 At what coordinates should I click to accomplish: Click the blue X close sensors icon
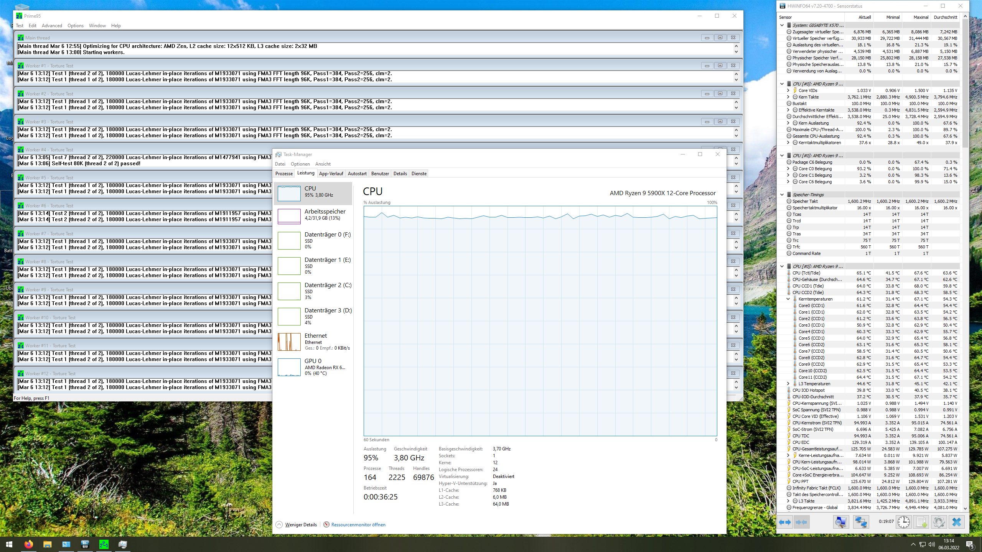pos(957,522)
